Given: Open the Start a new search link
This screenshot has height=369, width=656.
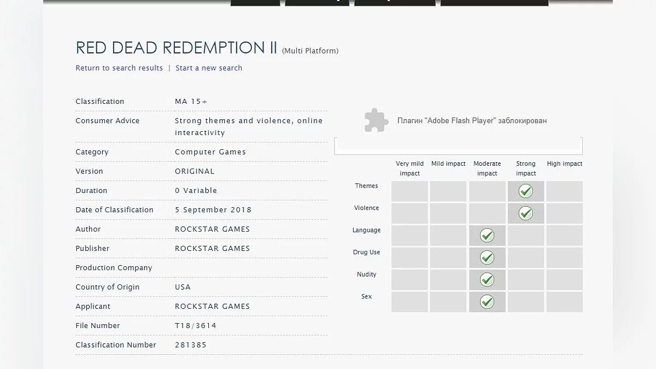Looking at the screenshot, I should pyautogui.click(x=209, y=68).
